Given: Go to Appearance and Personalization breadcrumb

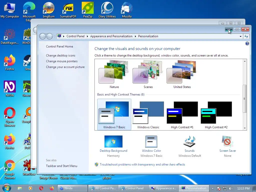Looking at the screenshot, I should pos(111,36).
